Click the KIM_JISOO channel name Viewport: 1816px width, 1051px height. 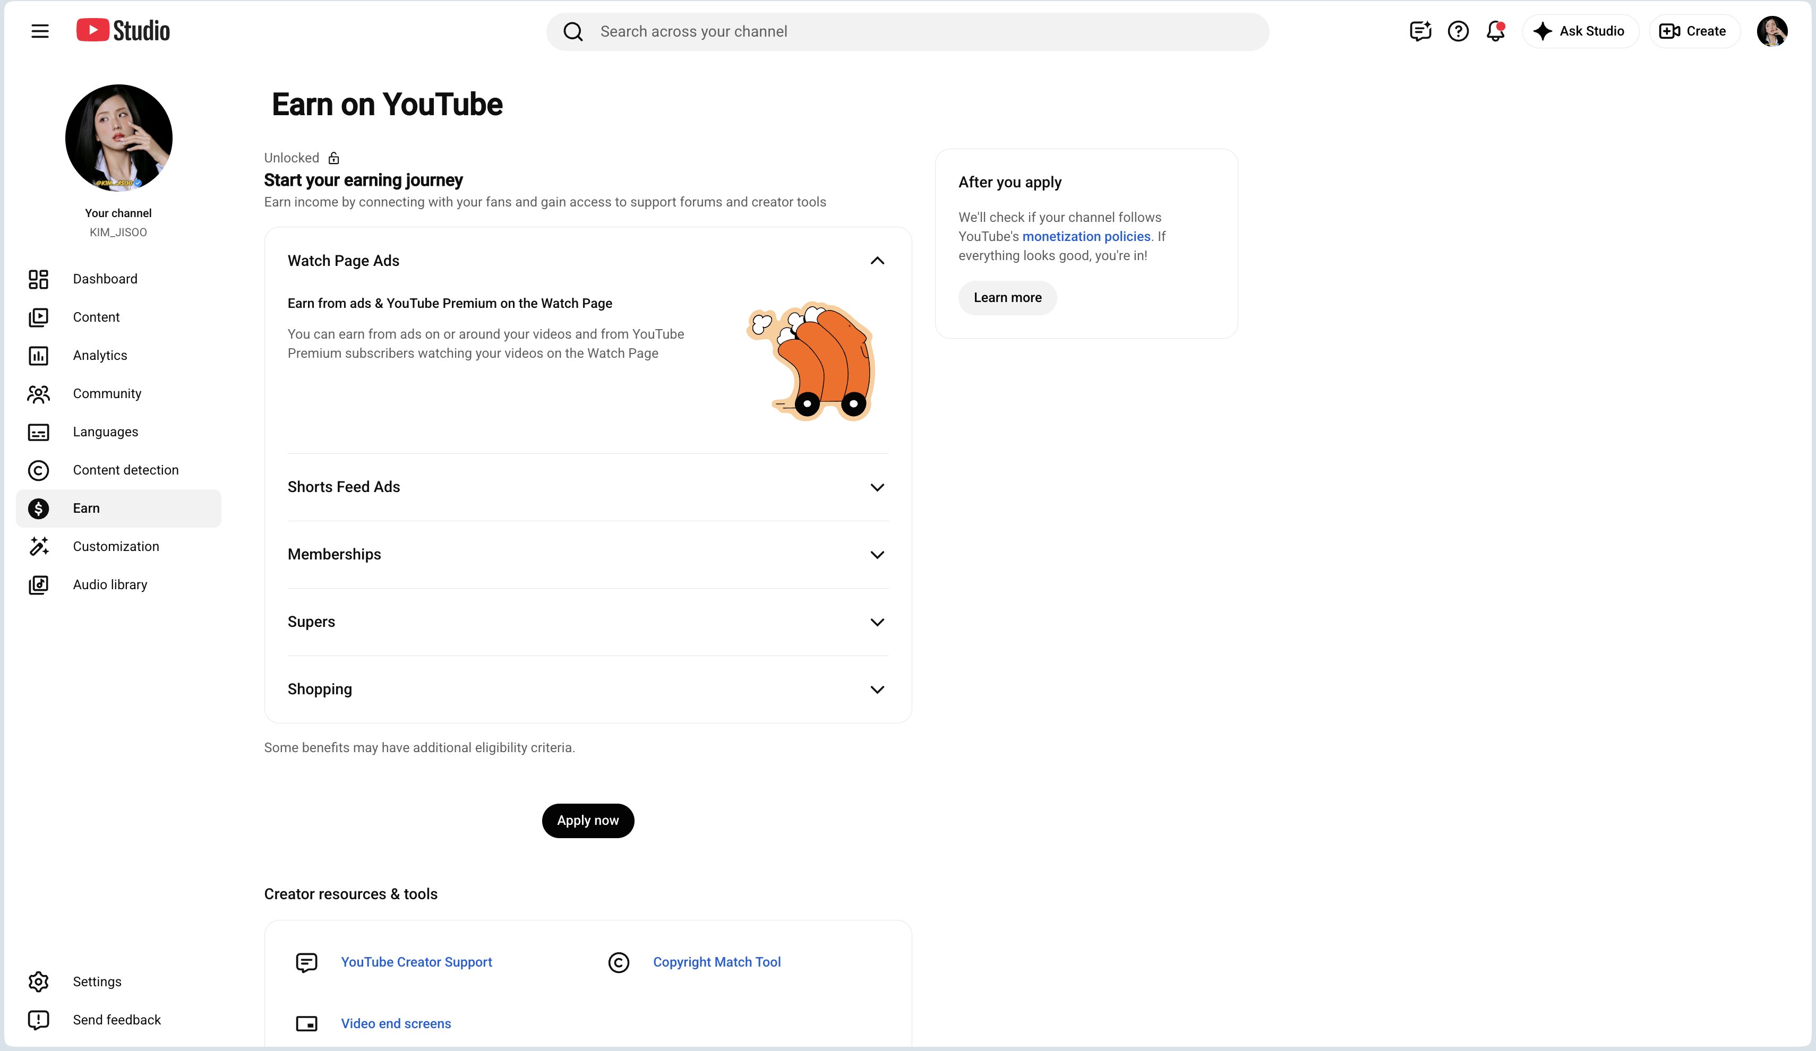(x=118, y=232)
